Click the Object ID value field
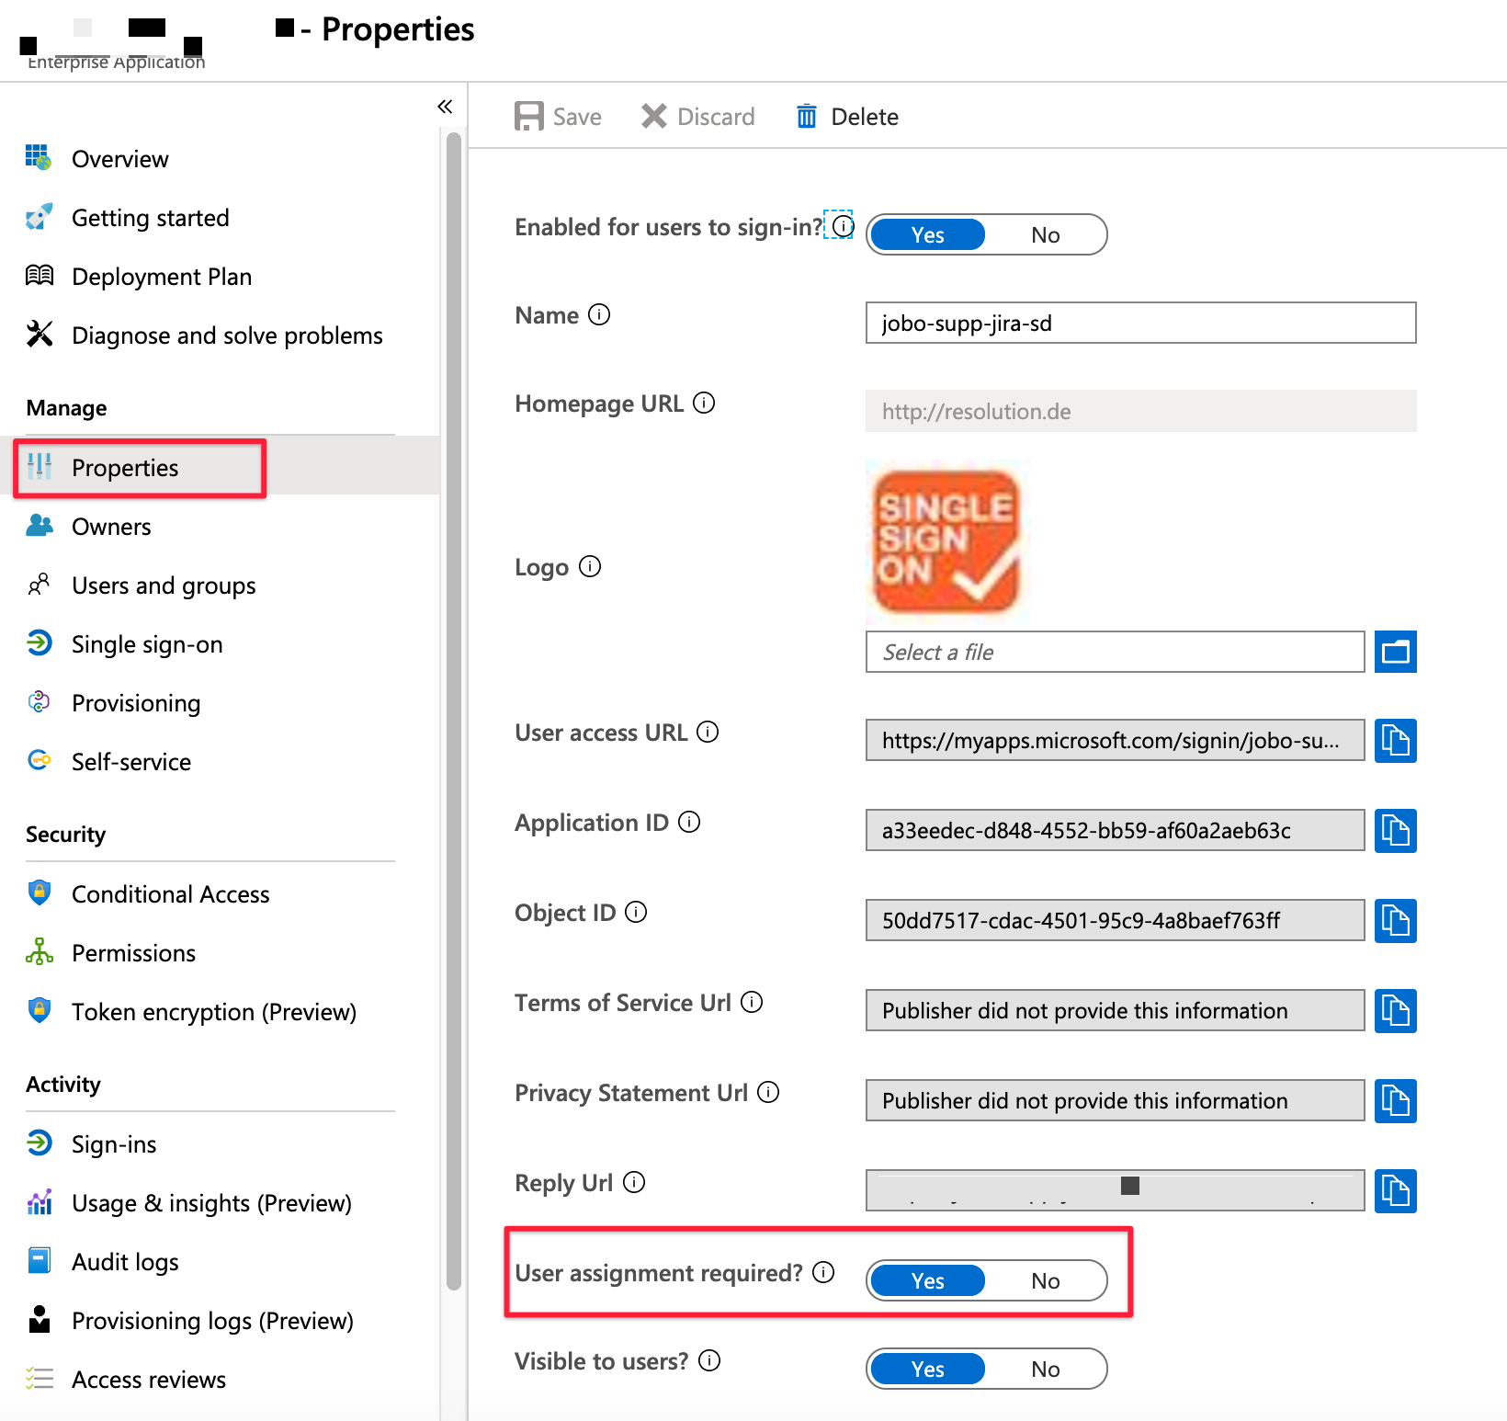 [1115, 920]
